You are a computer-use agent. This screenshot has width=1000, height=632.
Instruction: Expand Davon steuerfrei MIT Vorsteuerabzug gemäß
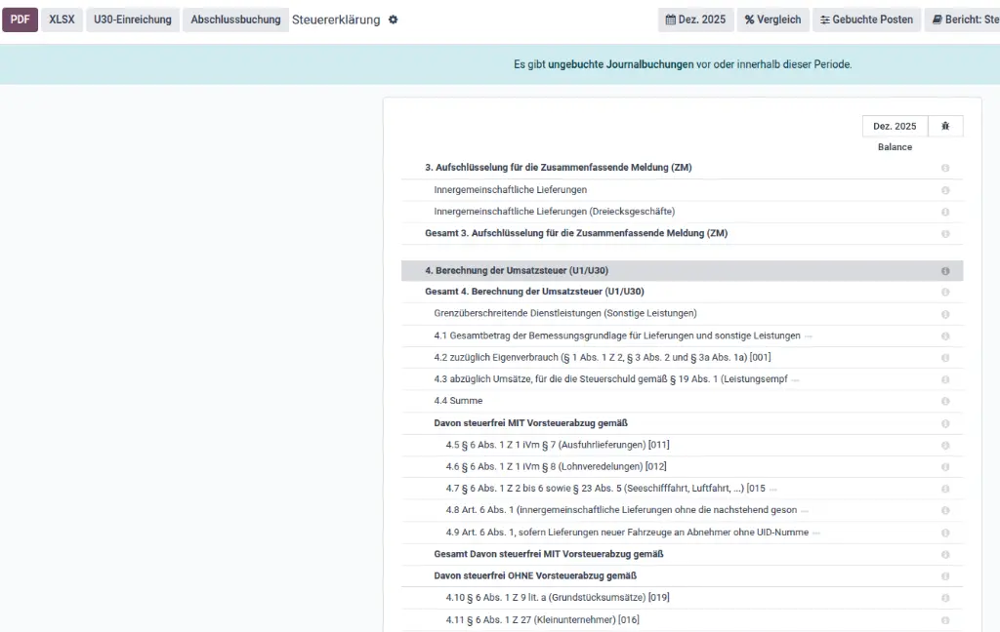(530, 423)
